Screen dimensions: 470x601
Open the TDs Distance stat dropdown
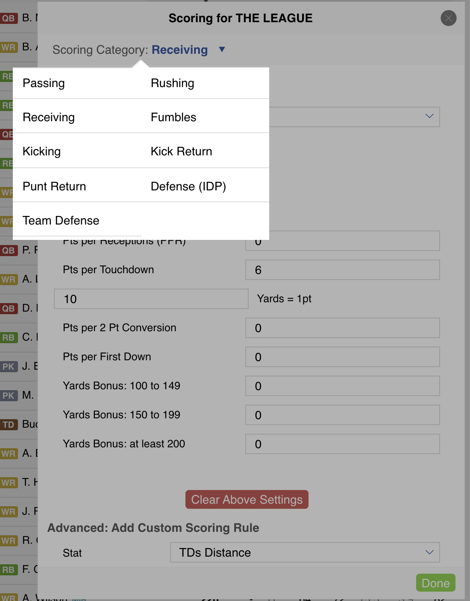click(305, 552)
